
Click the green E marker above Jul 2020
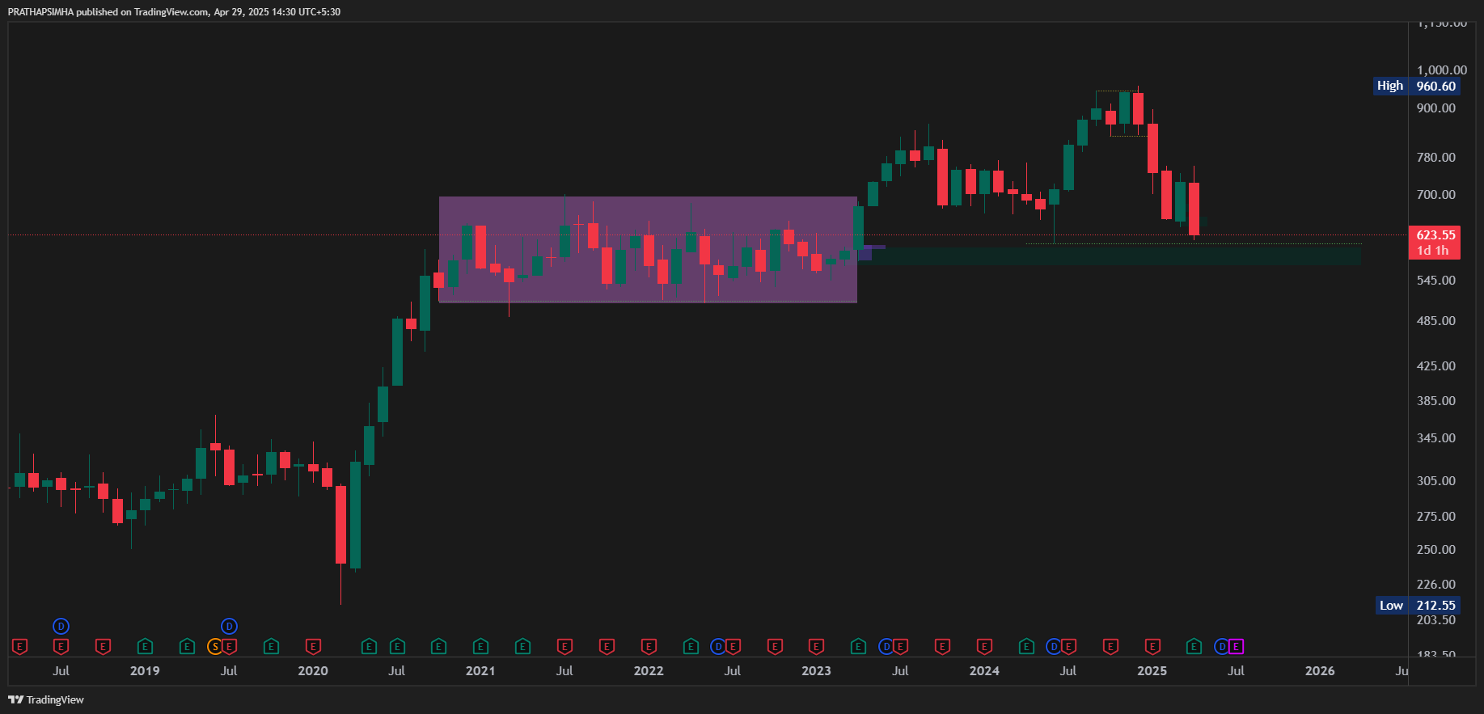coord(397,646)
